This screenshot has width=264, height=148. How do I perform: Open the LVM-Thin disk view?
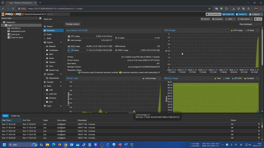pos(53,94)
